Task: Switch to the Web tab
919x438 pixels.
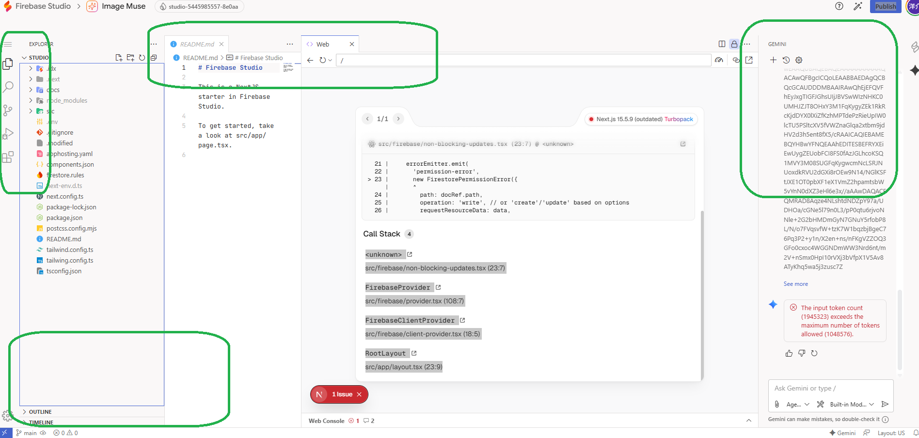Action: click(x=323, y=44)
